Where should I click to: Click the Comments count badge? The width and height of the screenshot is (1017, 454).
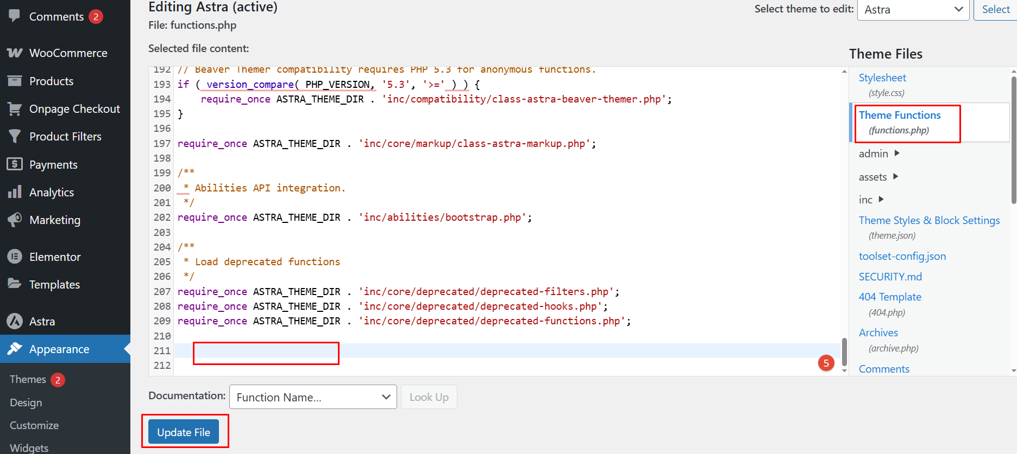click(x=96, y=17)
